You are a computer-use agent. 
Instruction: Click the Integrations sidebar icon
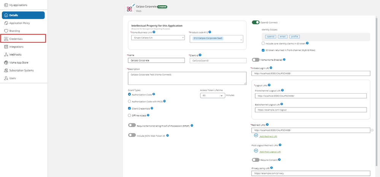[x=6, y=46]
